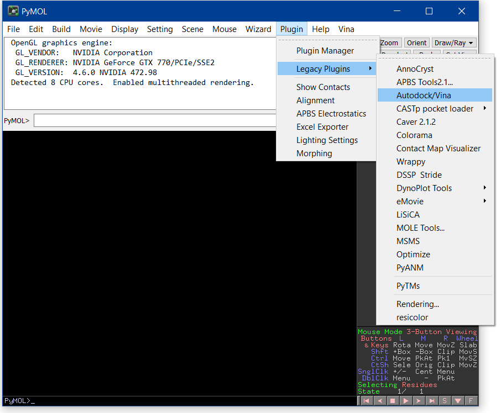
Task: Launch the Wrappy plugin
Action: click(435, 162)
